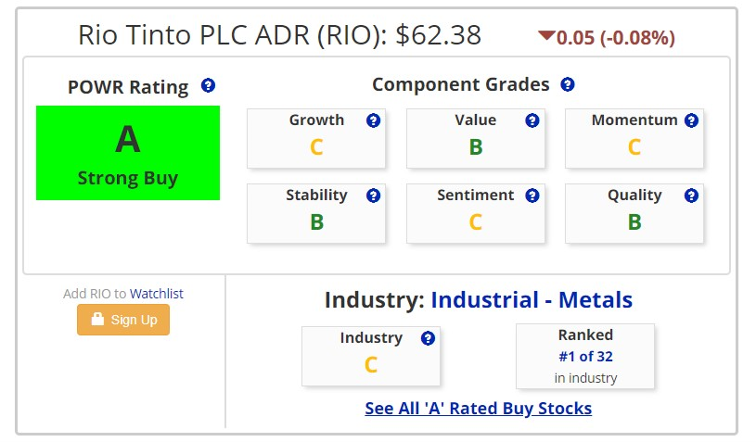Screen dimensions: 756x442
Task: Open the Sentiment help icon
Action: [532, 196]
